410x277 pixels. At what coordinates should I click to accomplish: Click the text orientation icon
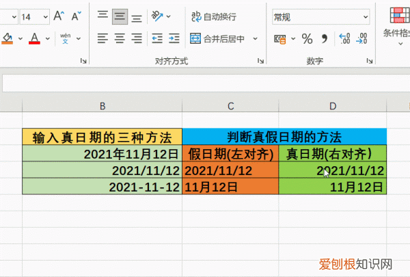click(157, 16)
